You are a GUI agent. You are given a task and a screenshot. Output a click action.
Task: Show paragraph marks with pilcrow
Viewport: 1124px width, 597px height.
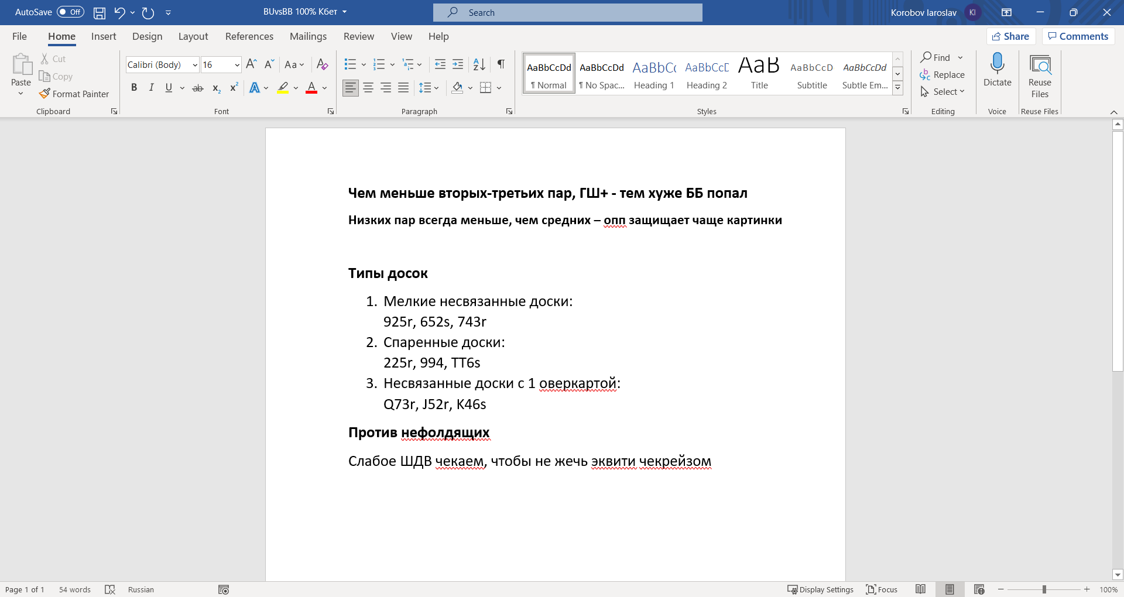coord(501,64)
